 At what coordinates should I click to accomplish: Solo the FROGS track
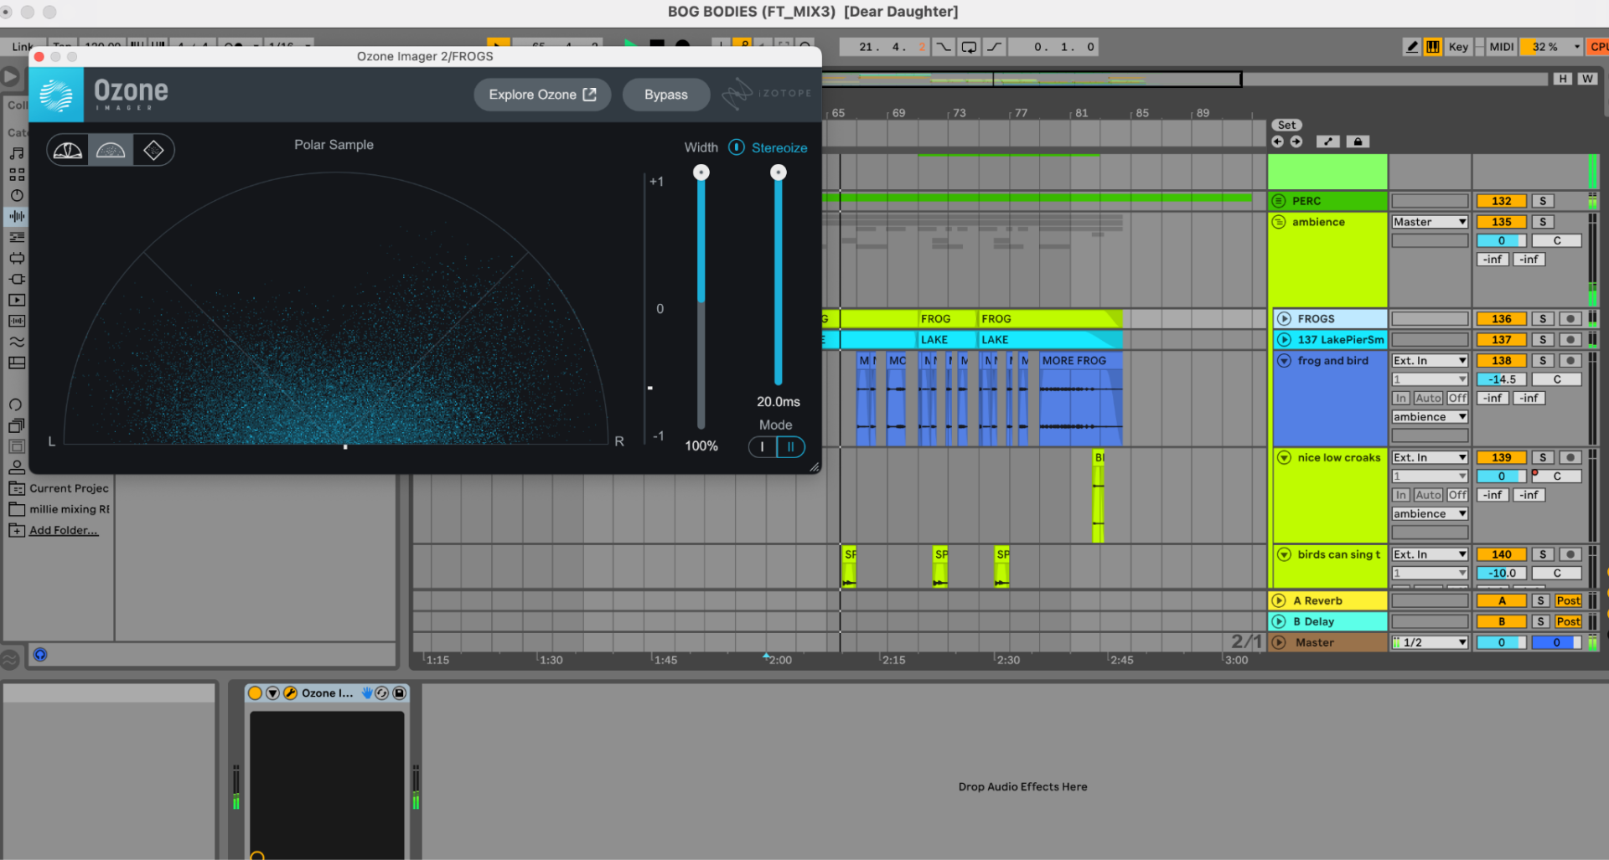[x=1542, y=318]
